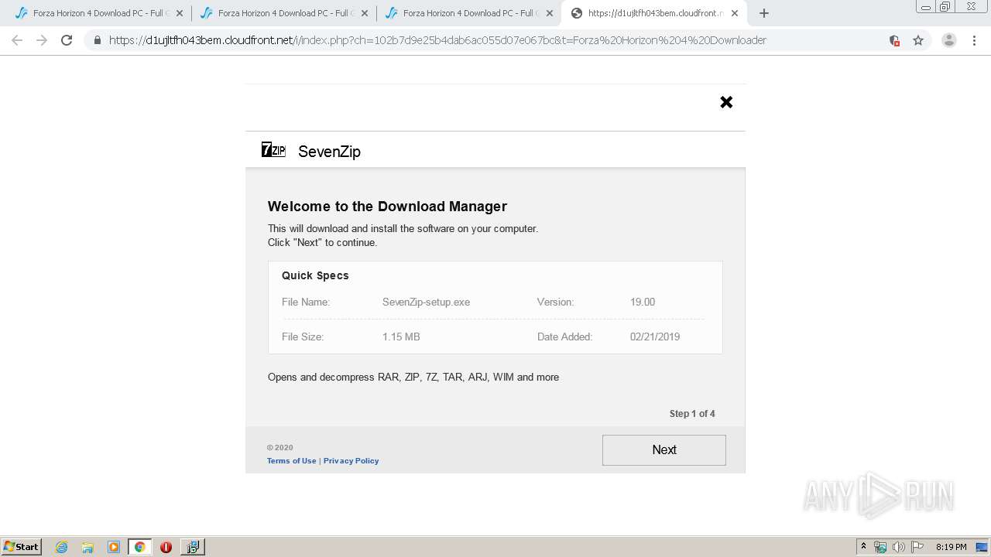The height and width of the screenshot is (557, 991).
Task: Open the media player taskbar icon
Action: pos(114,547)
